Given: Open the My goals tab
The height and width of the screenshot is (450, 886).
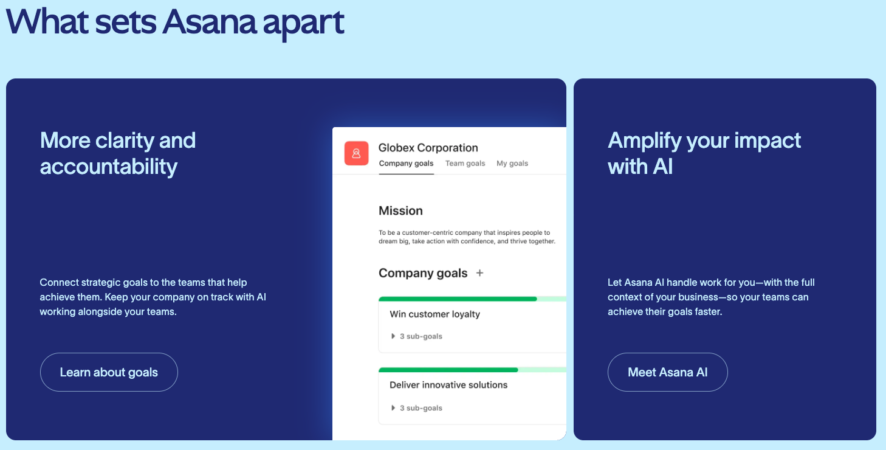Looking at the screenshot, I should [x=512, y=163].
